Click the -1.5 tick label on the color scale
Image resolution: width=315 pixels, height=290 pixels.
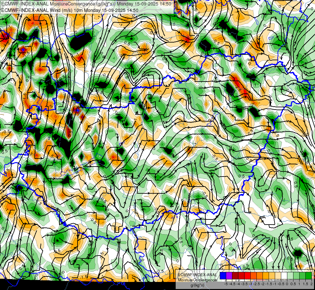tap(268, 284)
